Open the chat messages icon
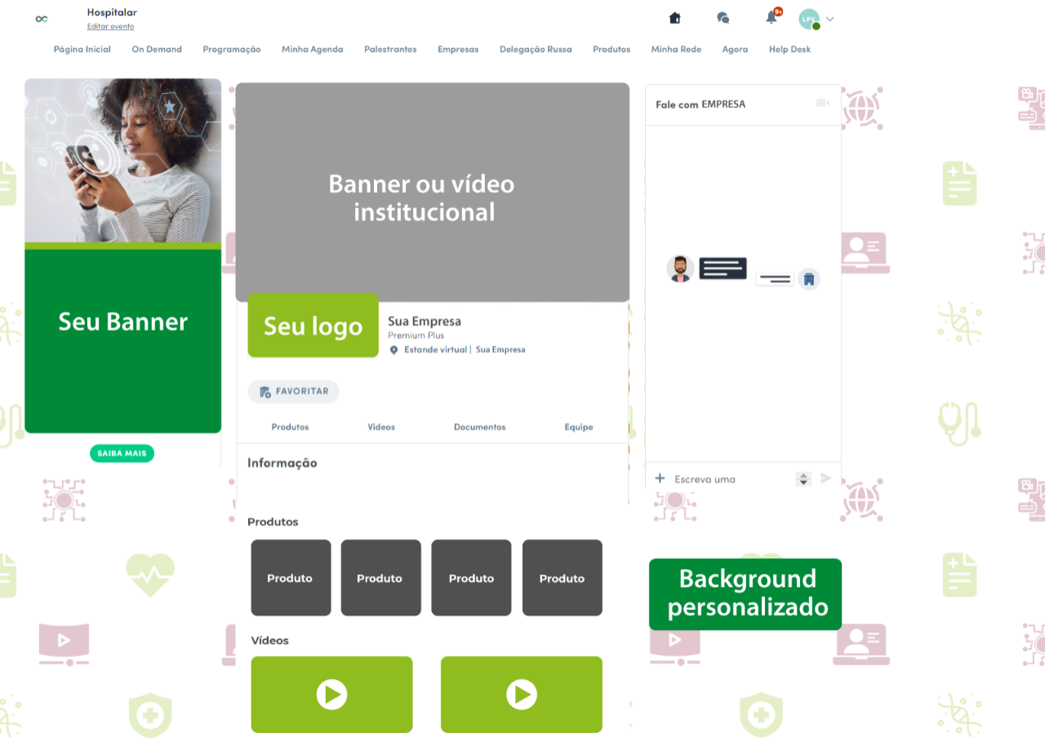 coord(723,18)
